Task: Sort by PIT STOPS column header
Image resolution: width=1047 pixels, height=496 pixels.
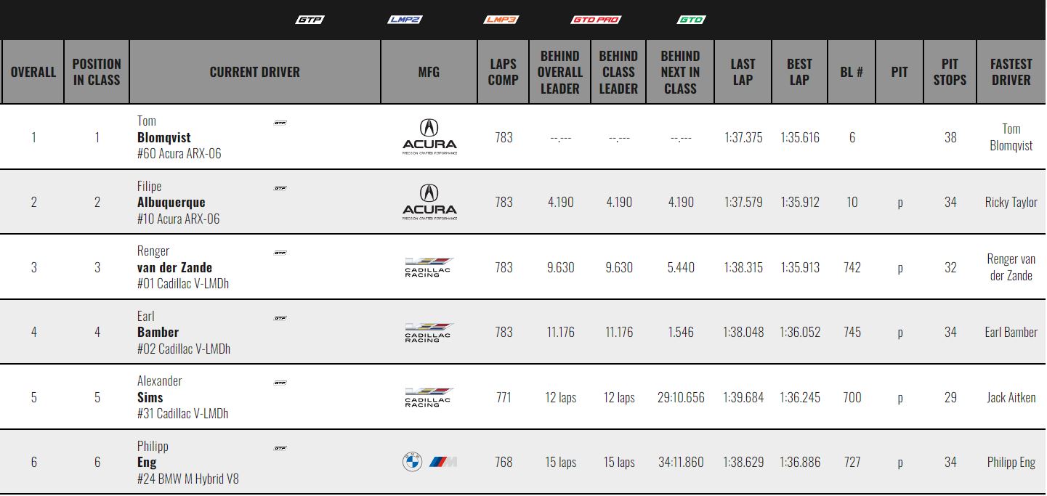Action: 950,72
